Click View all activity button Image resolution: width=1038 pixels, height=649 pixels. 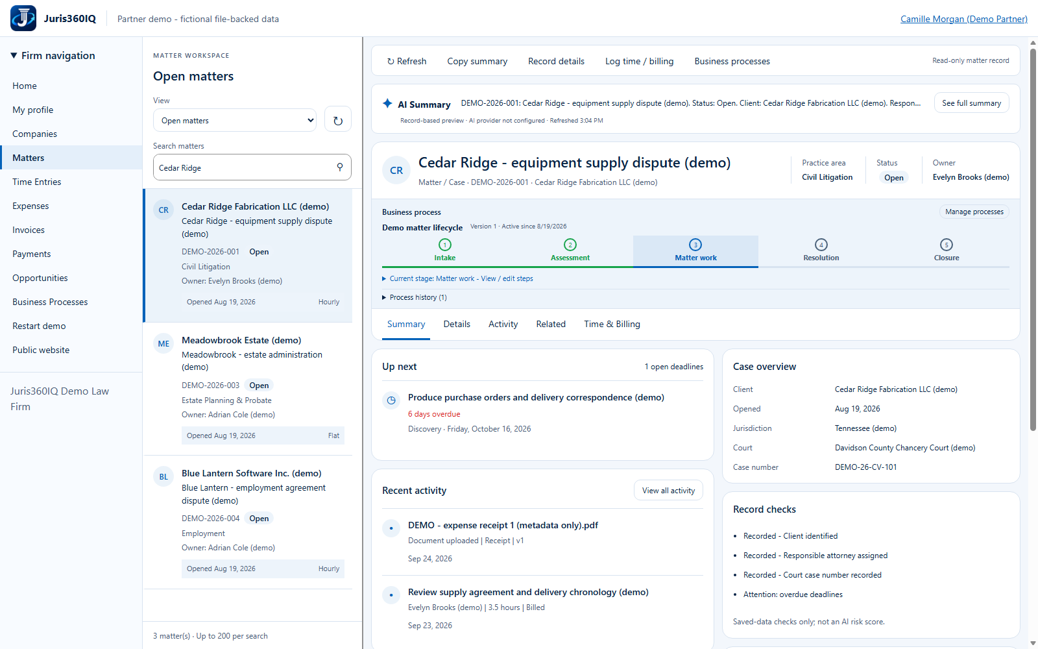[668, 491]
